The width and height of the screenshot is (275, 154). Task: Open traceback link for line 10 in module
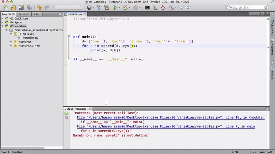click(170, 117)
